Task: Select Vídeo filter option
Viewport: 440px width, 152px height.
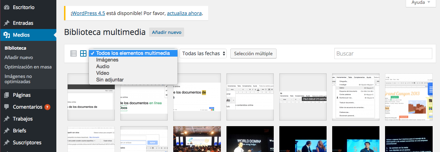Action: point(133,73)
